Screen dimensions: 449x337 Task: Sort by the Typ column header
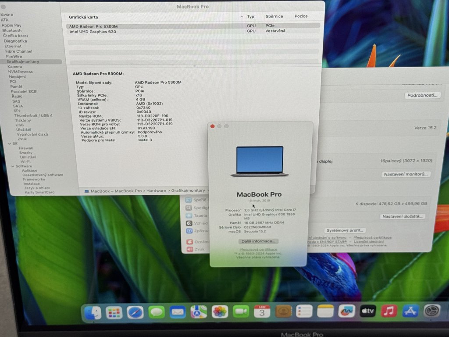click(x=250, y=17)
